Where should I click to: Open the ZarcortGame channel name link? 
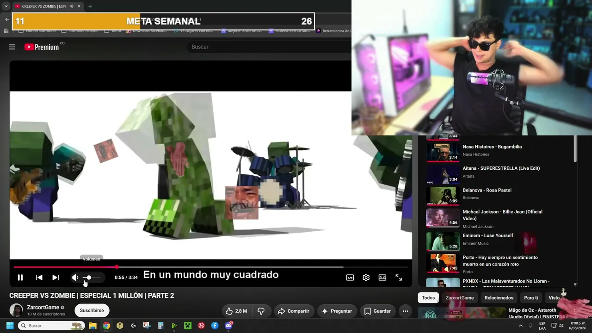43,307
